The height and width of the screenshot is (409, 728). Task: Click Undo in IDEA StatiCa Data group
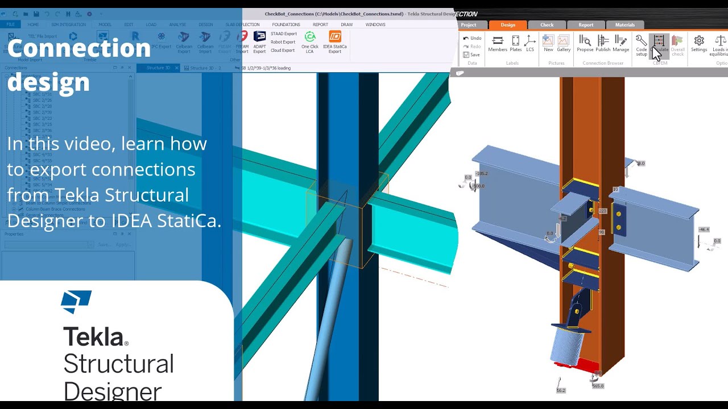[472, 38]
